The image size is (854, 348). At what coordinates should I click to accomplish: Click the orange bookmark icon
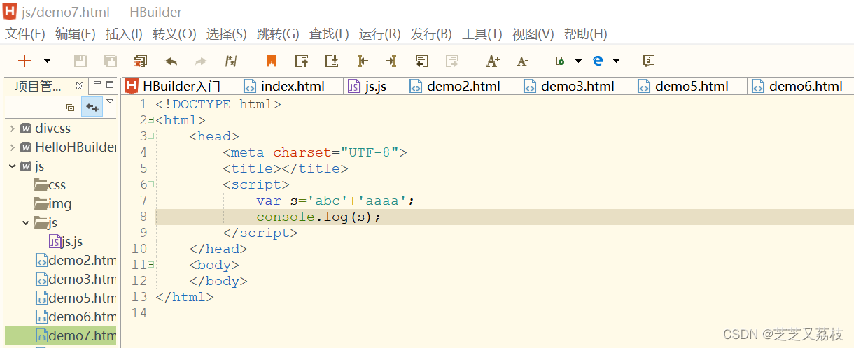[x=272, y=61]
